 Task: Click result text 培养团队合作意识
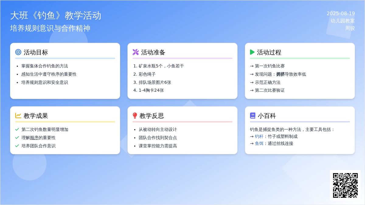pyautogui.click(x=38, y=146)
